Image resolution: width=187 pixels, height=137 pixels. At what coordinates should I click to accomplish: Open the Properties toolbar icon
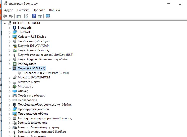[x=26, y=16]
